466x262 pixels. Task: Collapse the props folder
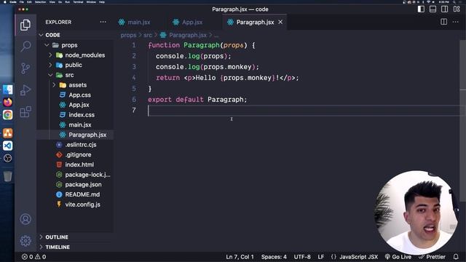[x=69, y=45]
